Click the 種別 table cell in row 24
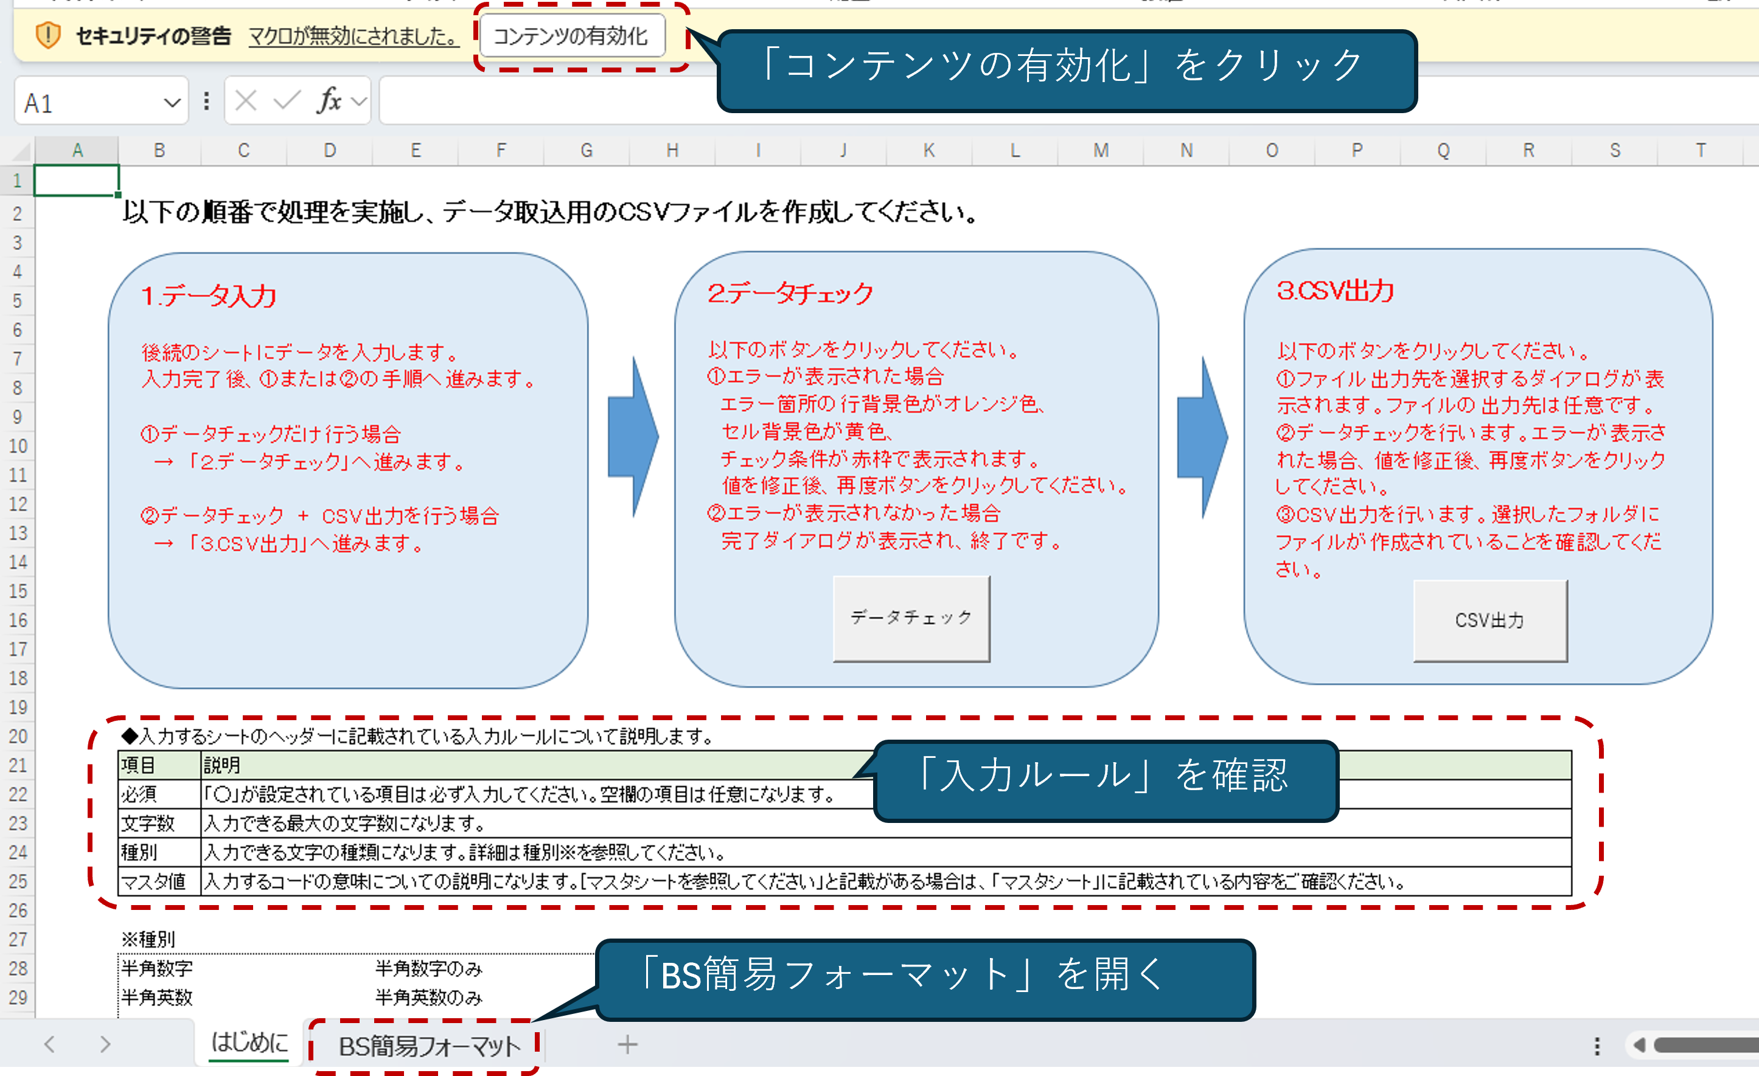The height and width of the screenshot is (1076, 1759). click(x=159, y=853)
